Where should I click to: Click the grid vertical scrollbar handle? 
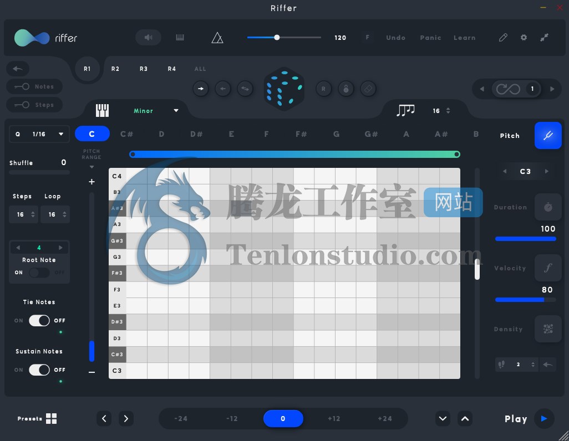tap(477, 269)
